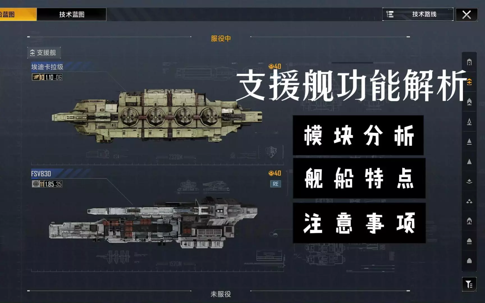This screenshot has height=303, width=485.
Task: Expand the 未服役 not-in-service section
Action: [221, 294]
